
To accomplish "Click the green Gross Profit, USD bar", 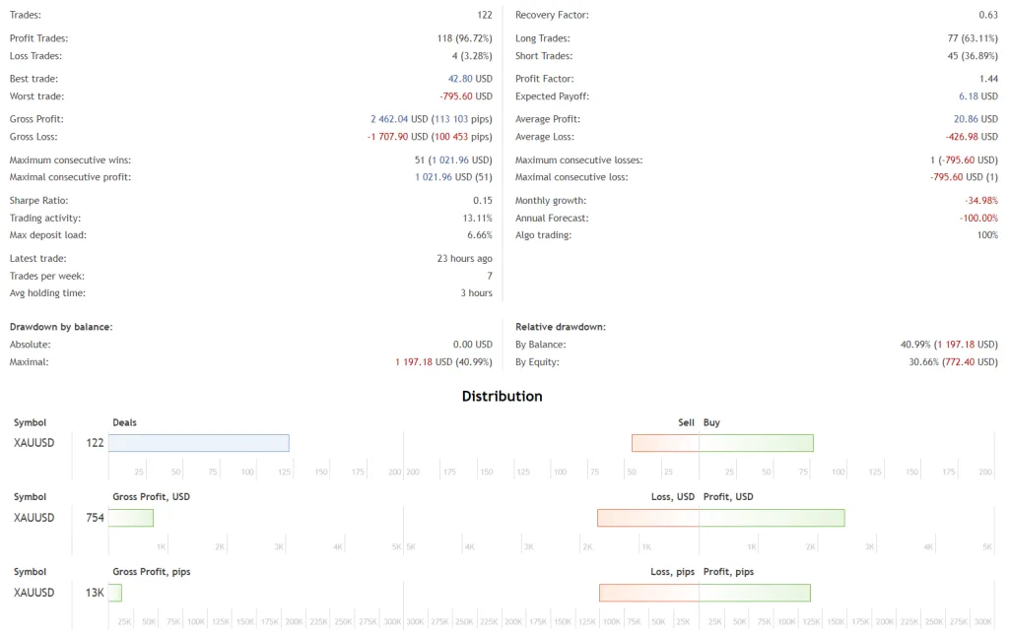I will click(131, 518).
